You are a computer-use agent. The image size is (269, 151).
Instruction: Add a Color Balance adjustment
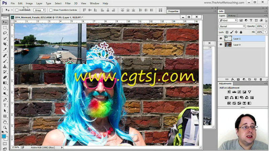[x=232, y=98]
